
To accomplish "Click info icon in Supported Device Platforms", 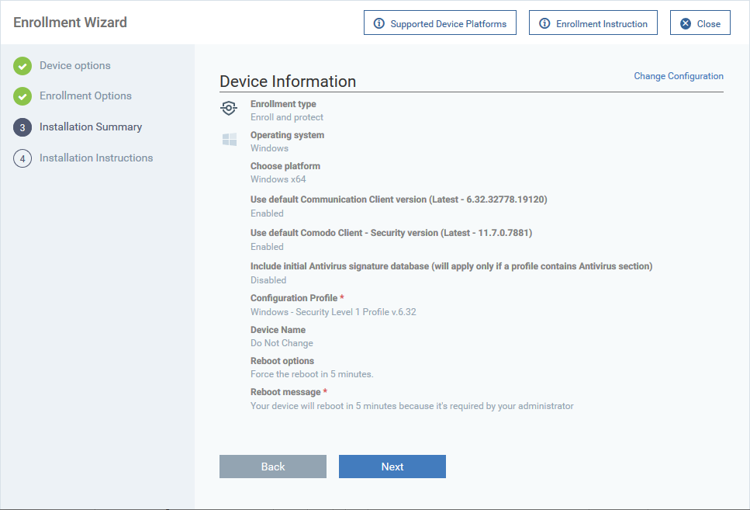I will click(x=378, y=23).
